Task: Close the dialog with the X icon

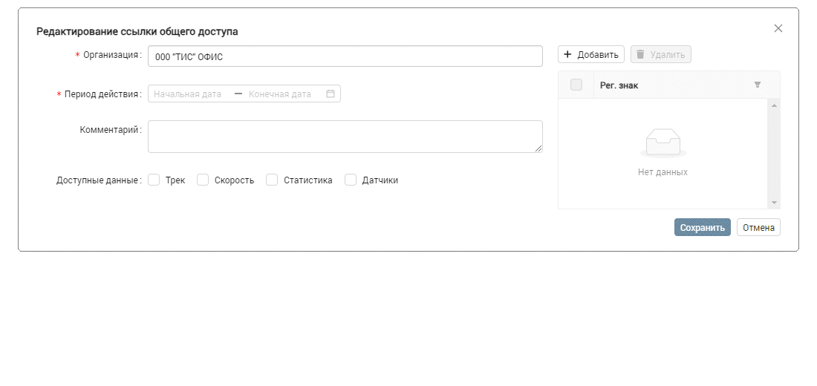Action: pos(778,28)
